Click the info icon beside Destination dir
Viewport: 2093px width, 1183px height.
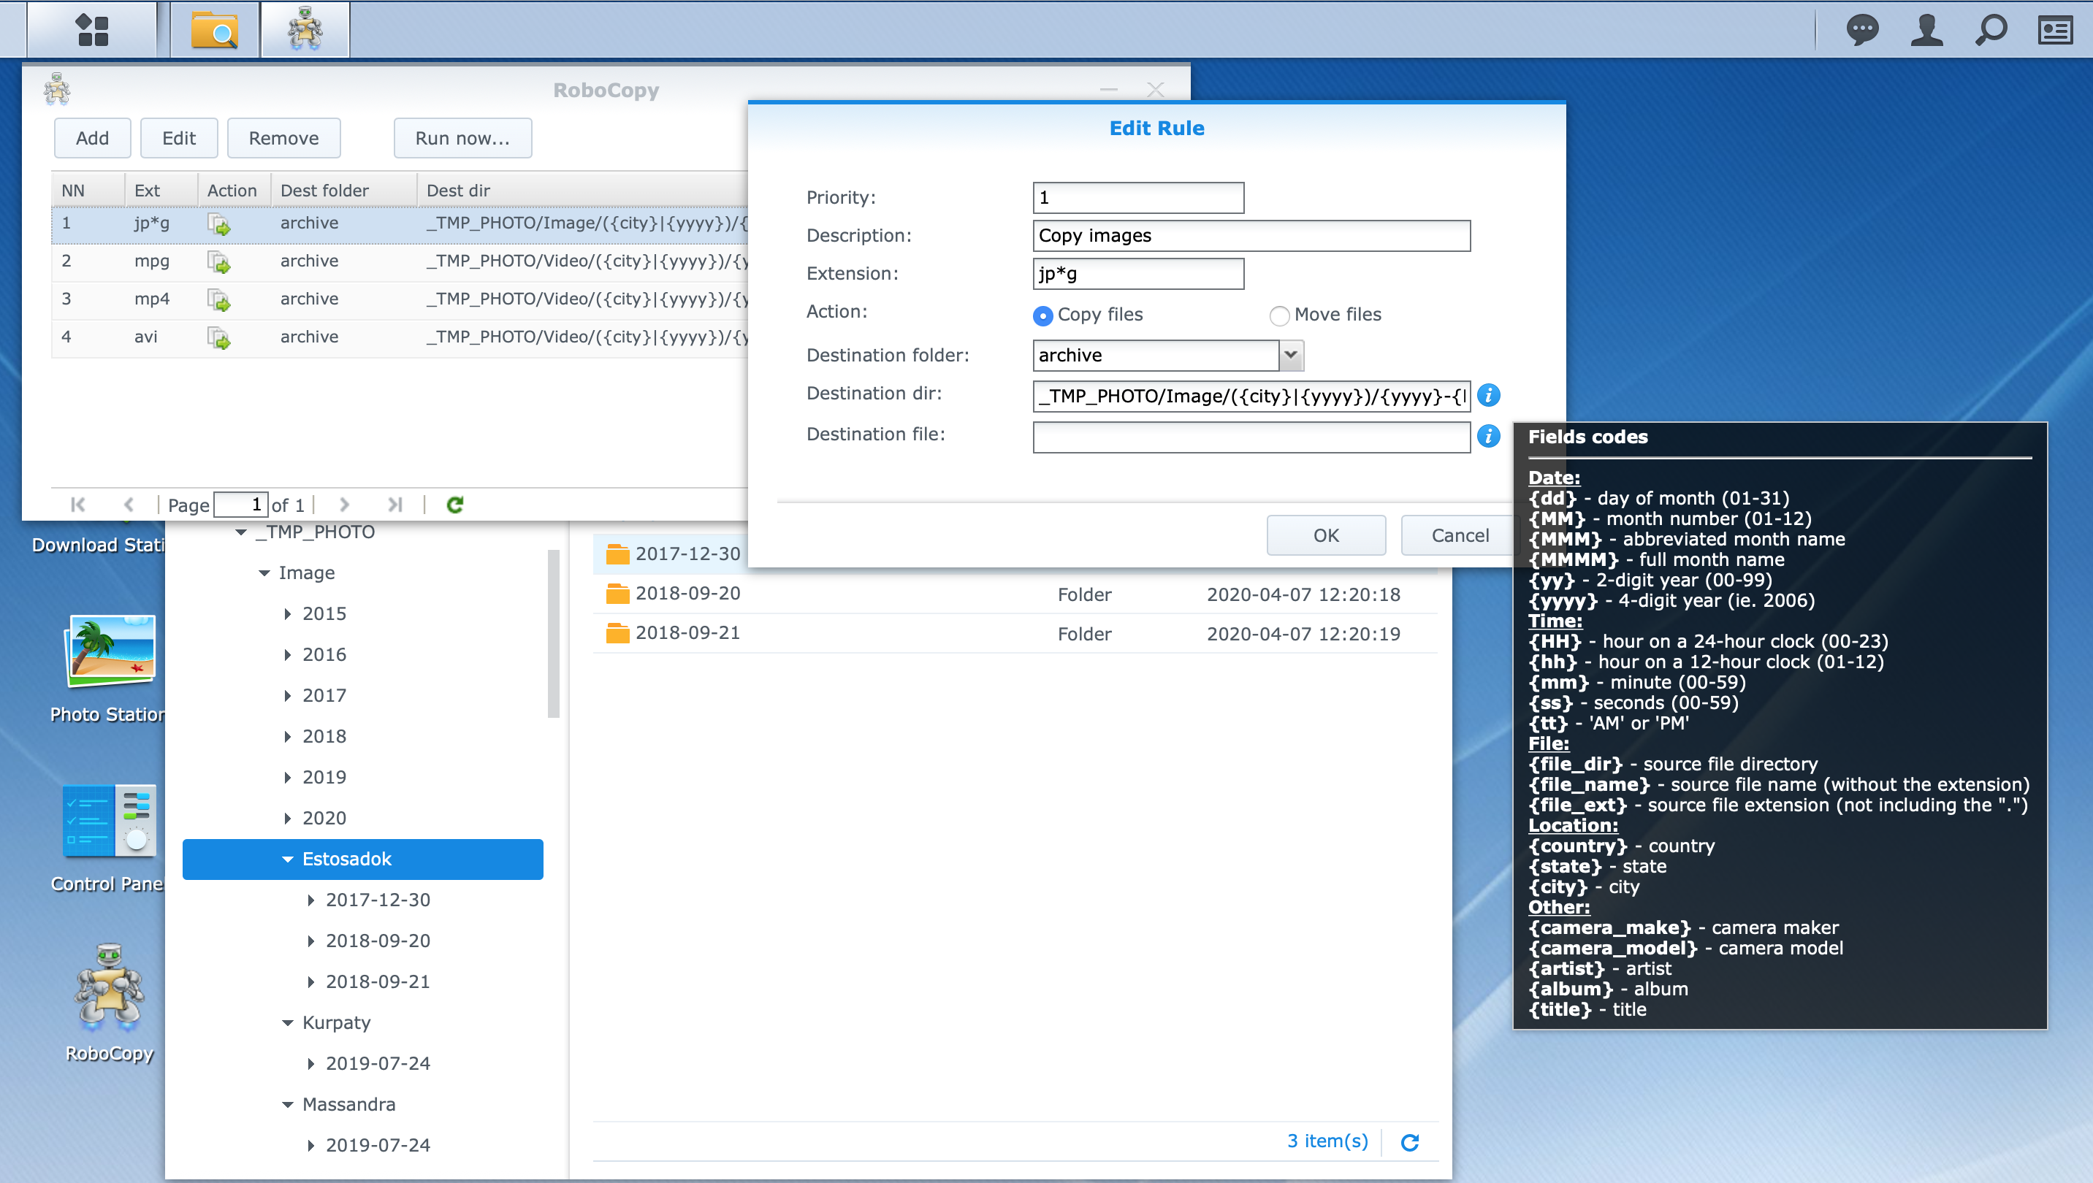pos(1488,395)
